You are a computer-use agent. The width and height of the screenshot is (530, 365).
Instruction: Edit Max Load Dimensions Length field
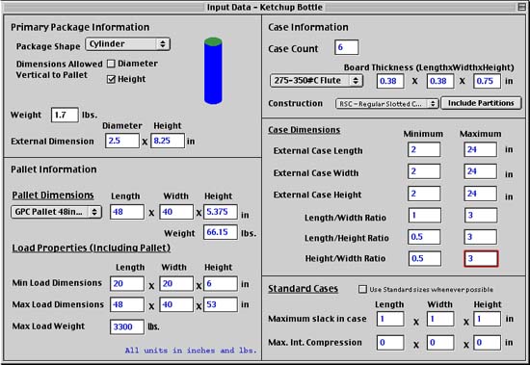coord(127,304)
